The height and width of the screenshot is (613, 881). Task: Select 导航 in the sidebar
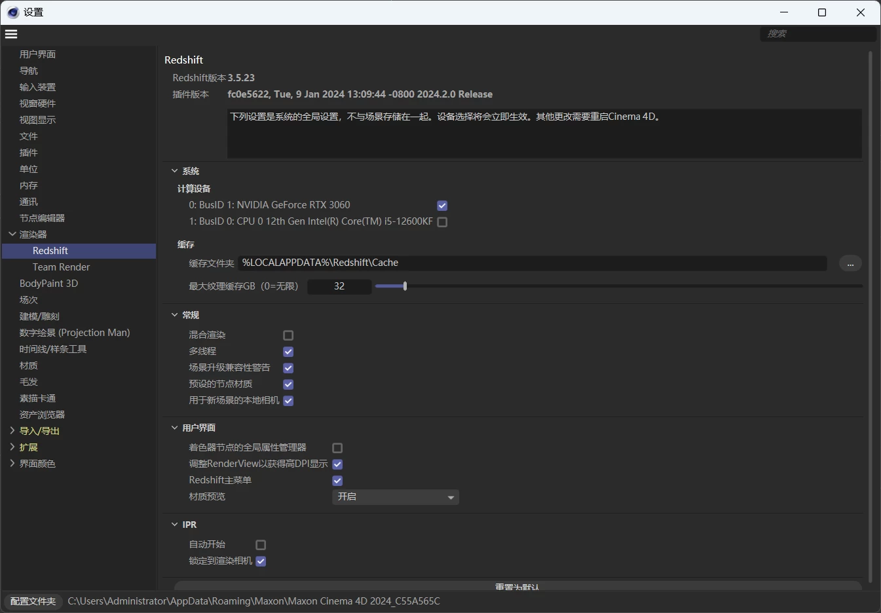28,71
